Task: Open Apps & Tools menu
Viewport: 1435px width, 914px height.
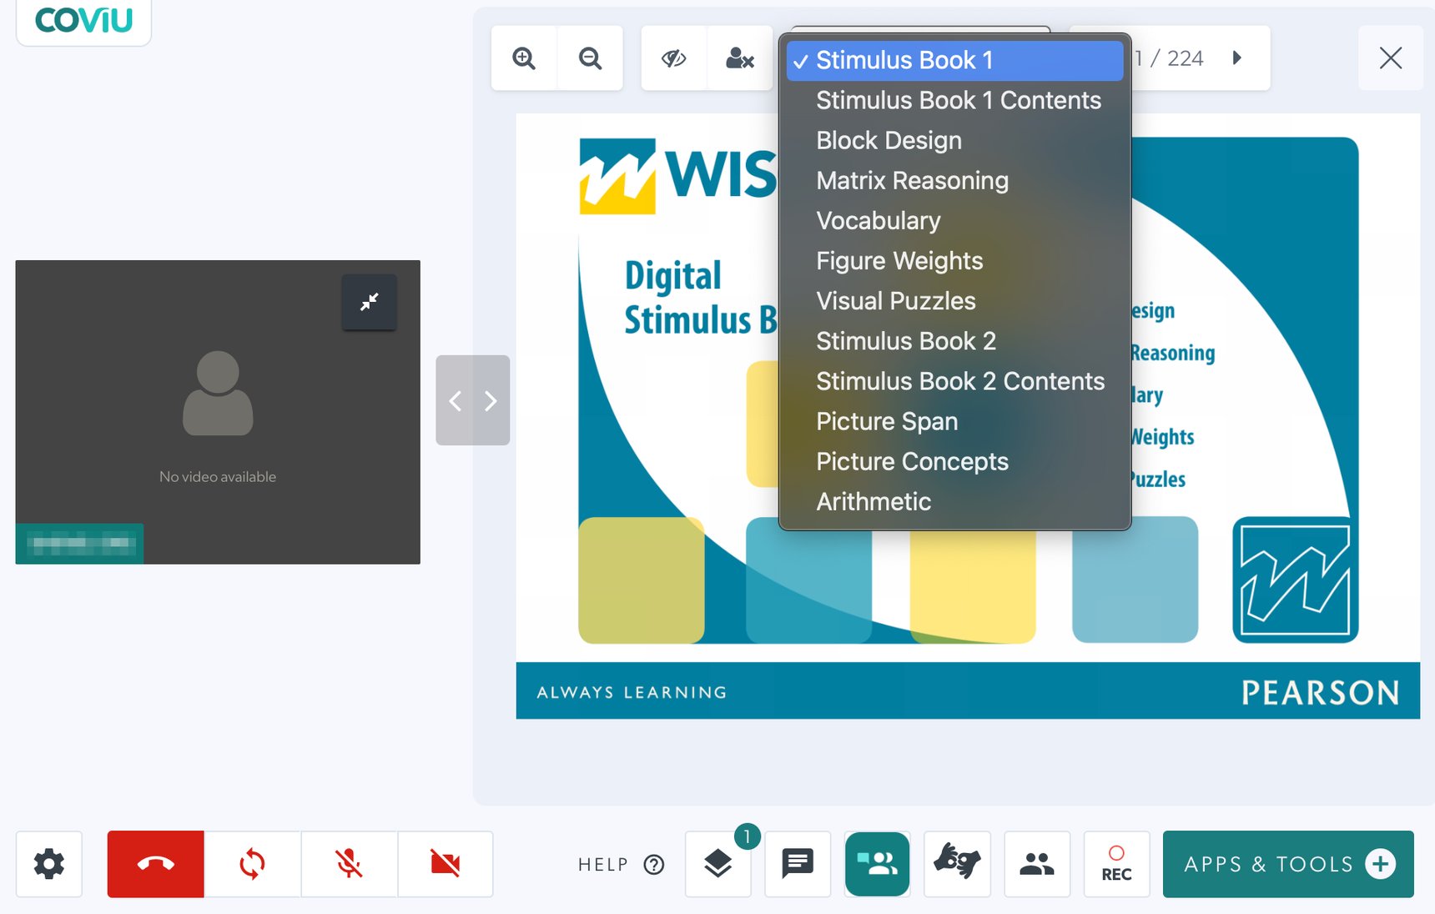Action: 1288,864
